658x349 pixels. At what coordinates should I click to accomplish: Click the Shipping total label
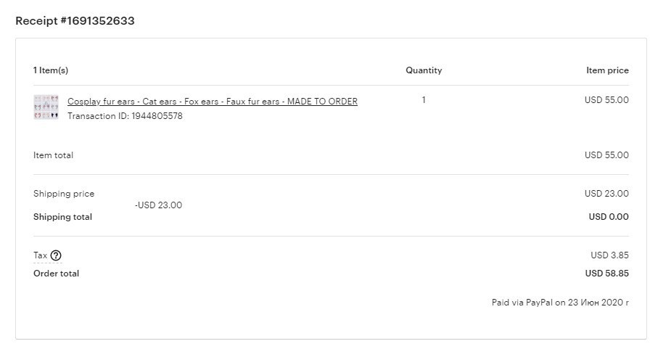[x=62, y=217]
